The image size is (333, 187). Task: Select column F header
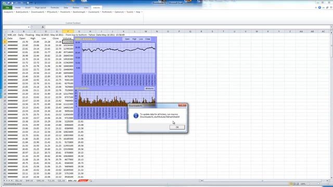68,31
